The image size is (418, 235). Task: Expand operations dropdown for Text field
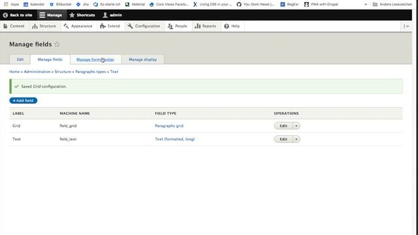pyautogui.click(x=296, y=139)
